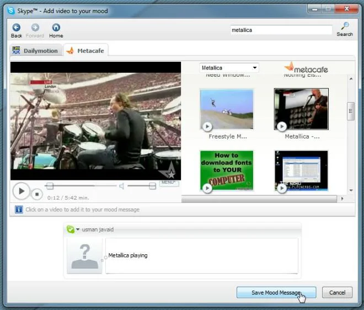Click the horizontal scrollbar right arrow
Viewport: 364px width, 310px height.
click(342, 199)
